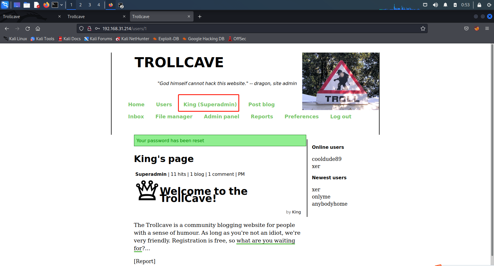This screenshot has height=266, width=494.
Task: Click the volume speaker tray icon
Action: click(x=435, y=5)
